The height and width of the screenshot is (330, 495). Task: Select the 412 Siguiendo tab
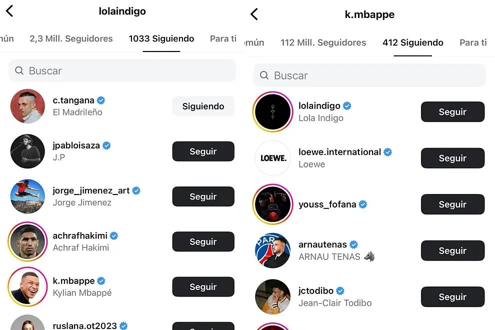[412, 42]
